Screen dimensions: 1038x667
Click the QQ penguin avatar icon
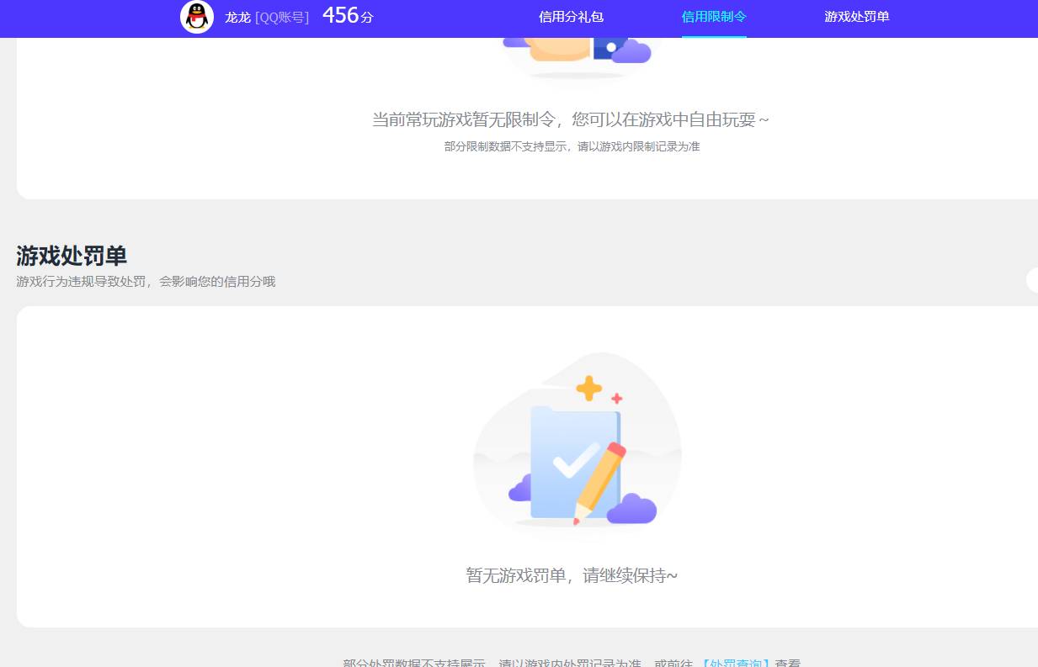pyautogui.click(x=196, y=17)
